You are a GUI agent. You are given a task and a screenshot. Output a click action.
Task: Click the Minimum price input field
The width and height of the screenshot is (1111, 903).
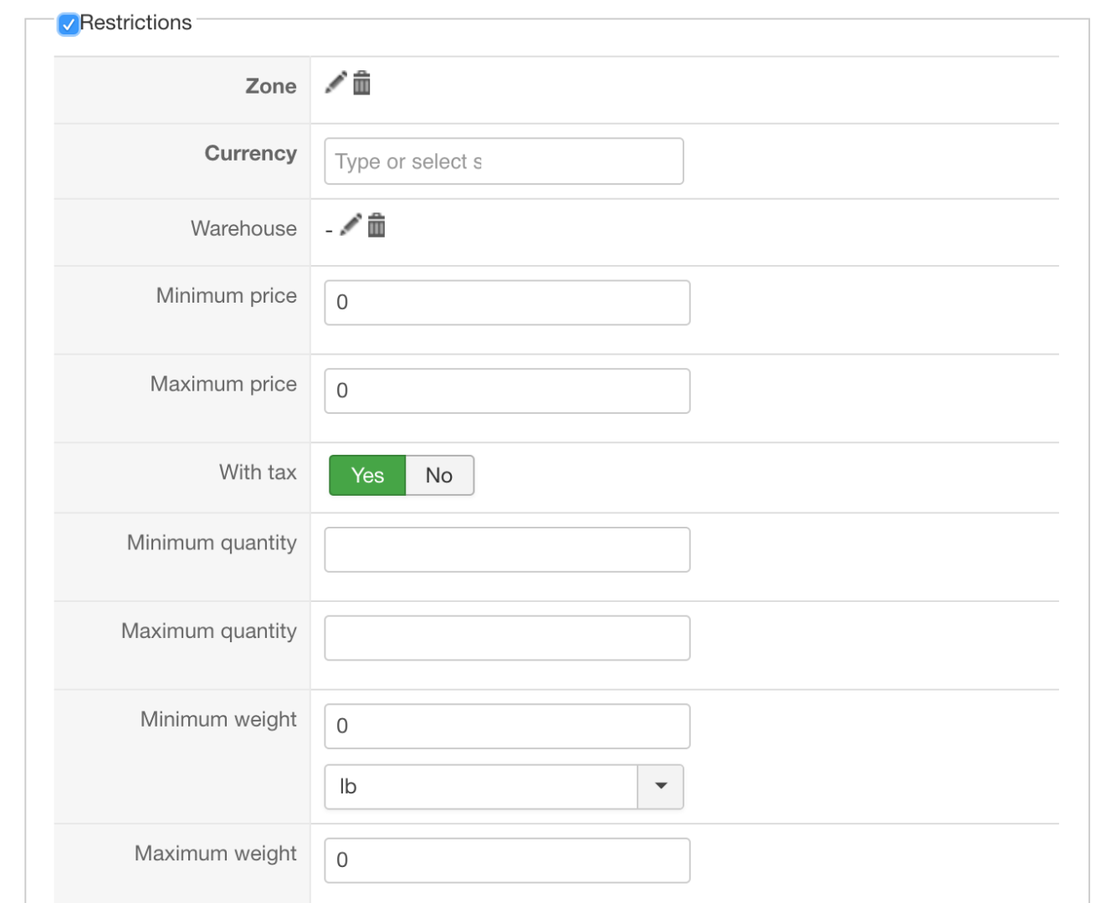click(507, 303)
